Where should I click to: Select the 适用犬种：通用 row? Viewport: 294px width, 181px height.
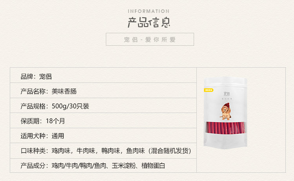pyautogui.click(x=103, y=136)
